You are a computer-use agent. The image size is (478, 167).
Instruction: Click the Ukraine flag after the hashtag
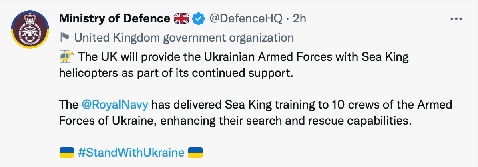coord(195,153)
